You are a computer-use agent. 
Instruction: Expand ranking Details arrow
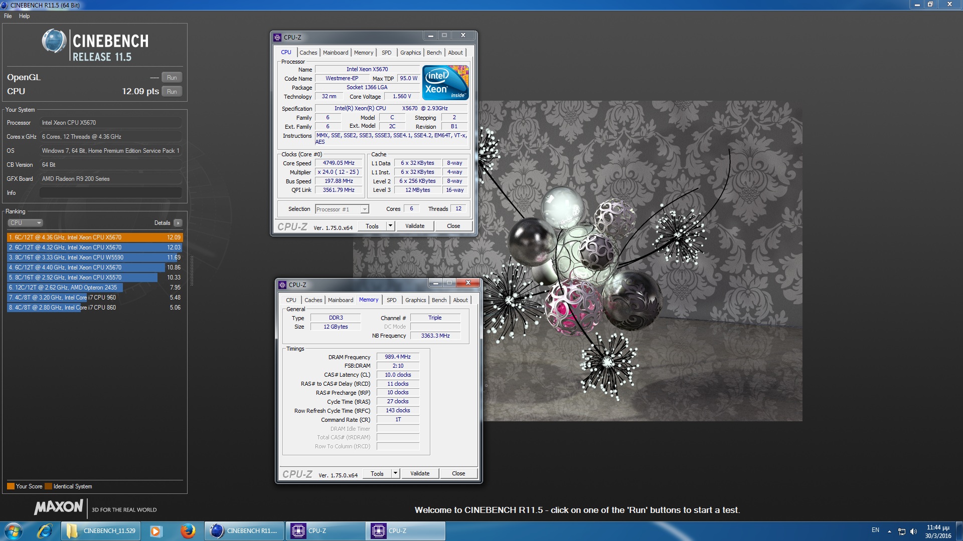[178, 223]
